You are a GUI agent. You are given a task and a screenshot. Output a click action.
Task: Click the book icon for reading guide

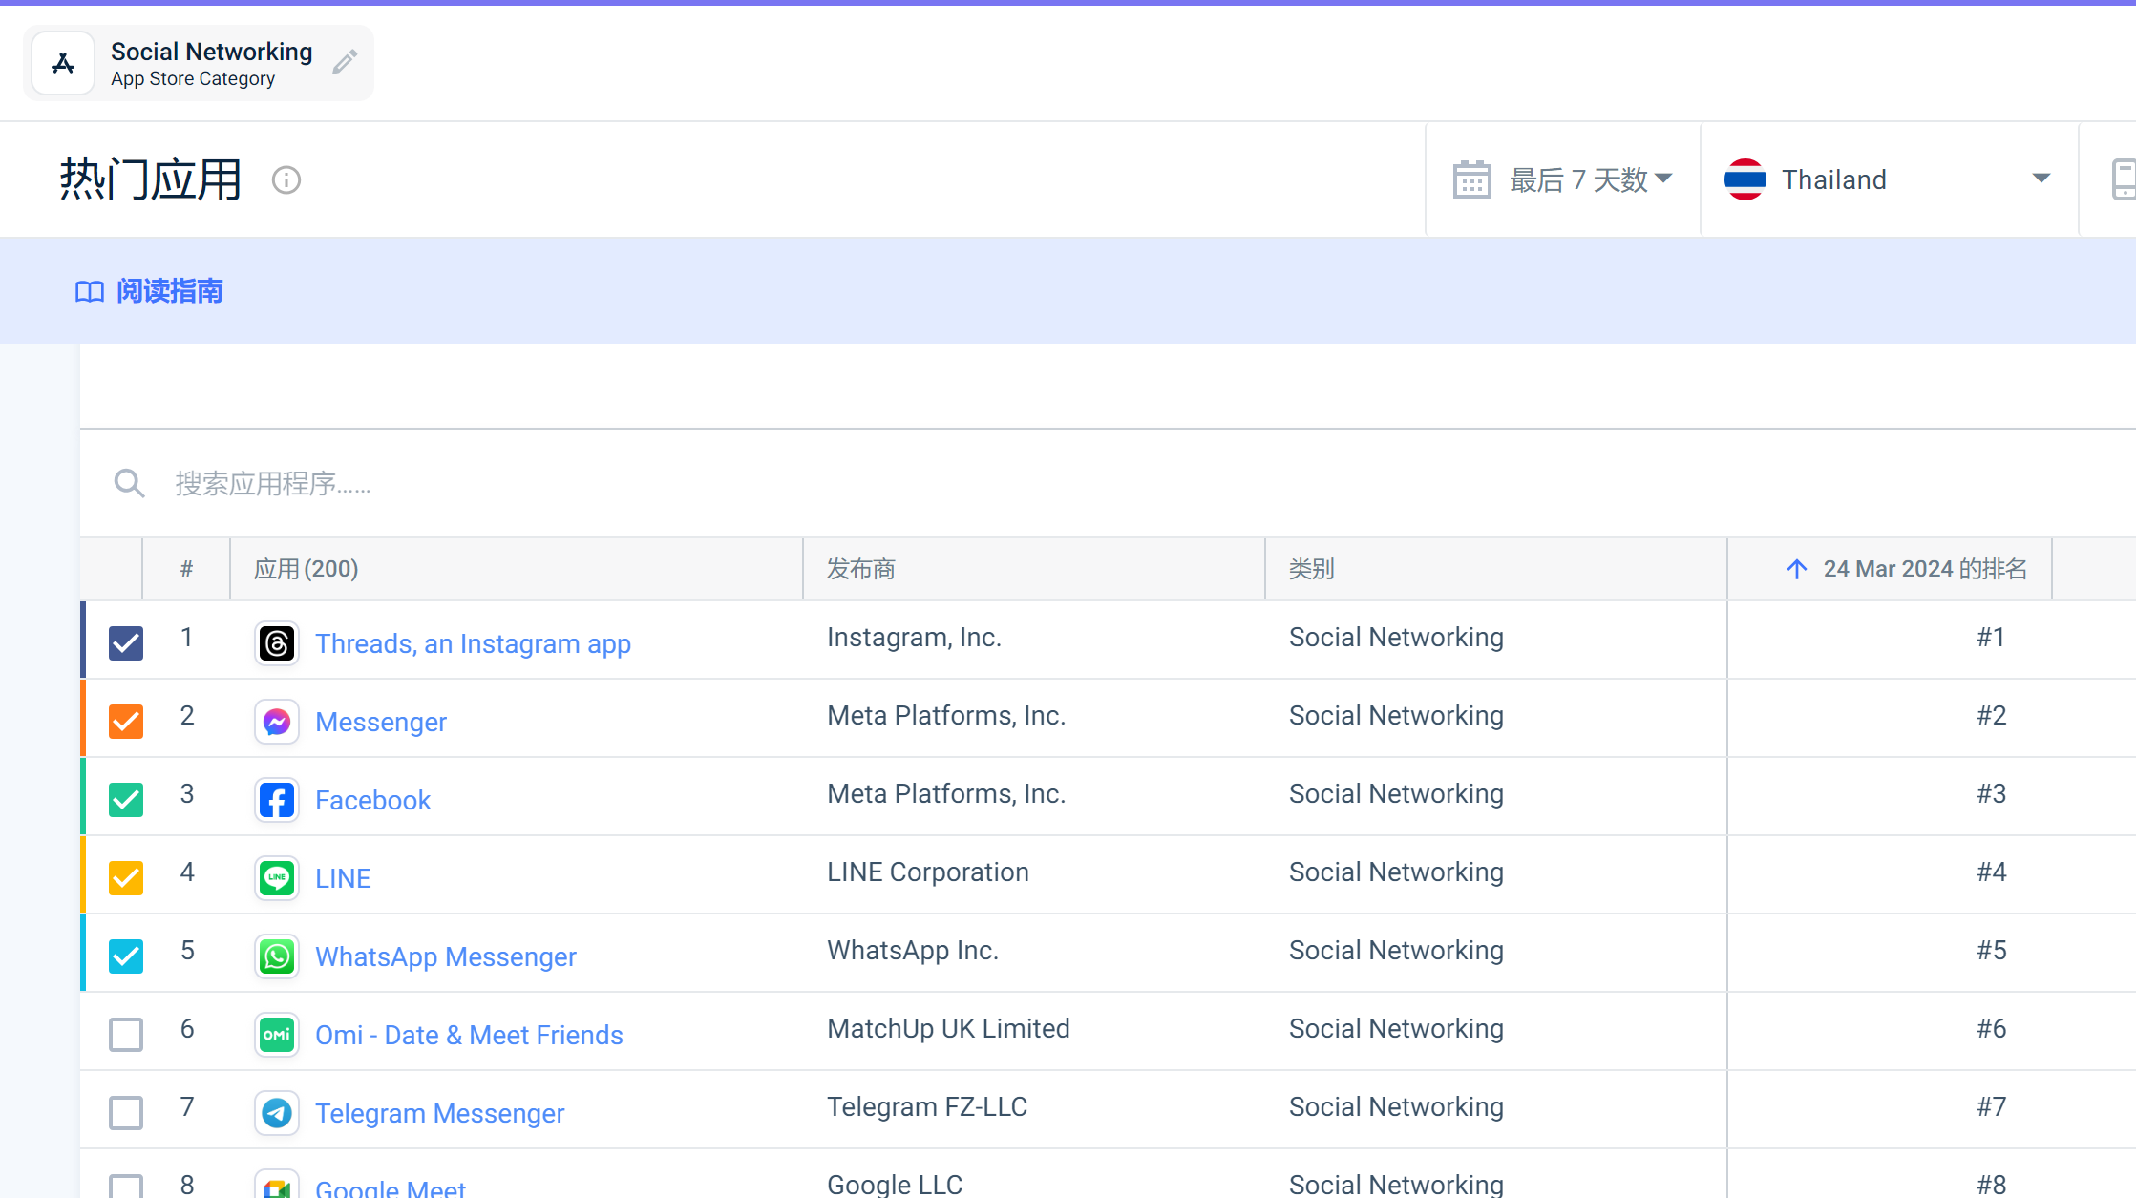click(x=90, y=291)
